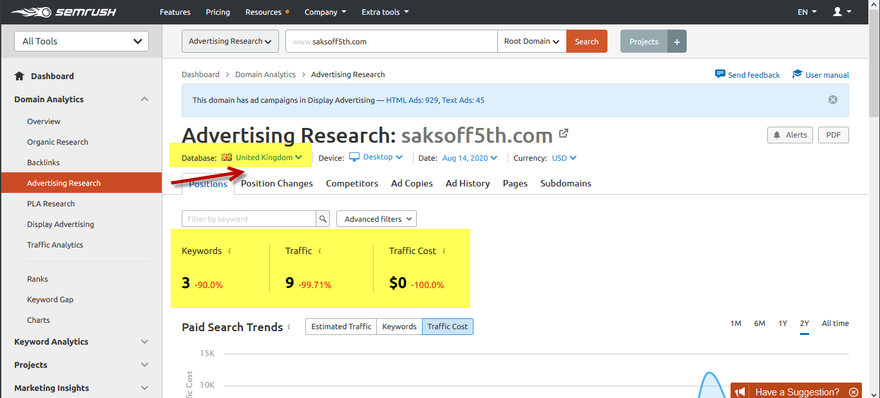This screenshot has width=880, height=398.
Task: Open the Extra tools menu
Action: 385,12
